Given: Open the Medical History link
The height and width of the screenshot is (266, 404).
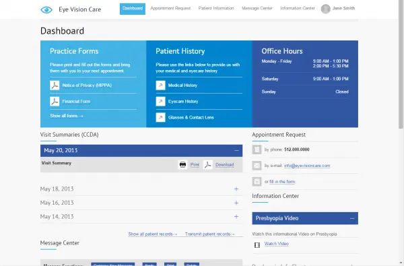Looking at the screenshot, I should coord(182,86).
